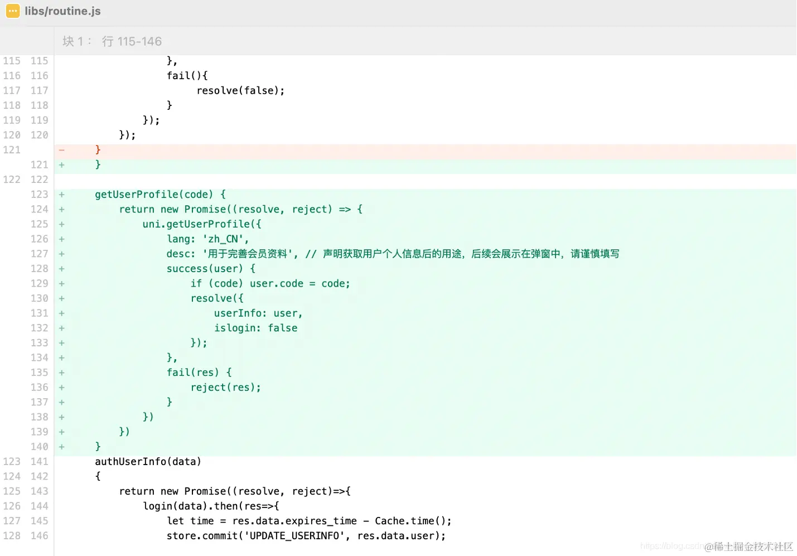Select line if (code) user.code = code;
797x556 pixels.
tap(271, 283)
